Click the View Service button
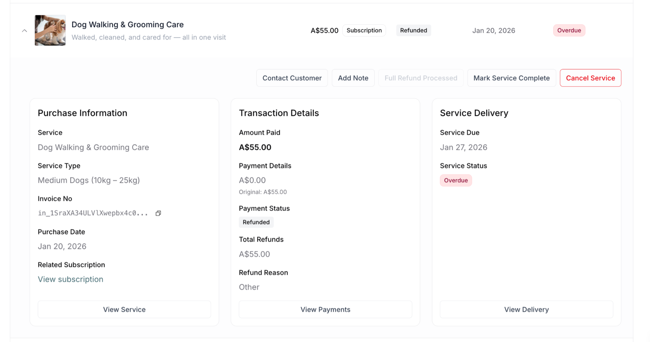The height and width of the screenshot is (342, 650). click(124, 309)
